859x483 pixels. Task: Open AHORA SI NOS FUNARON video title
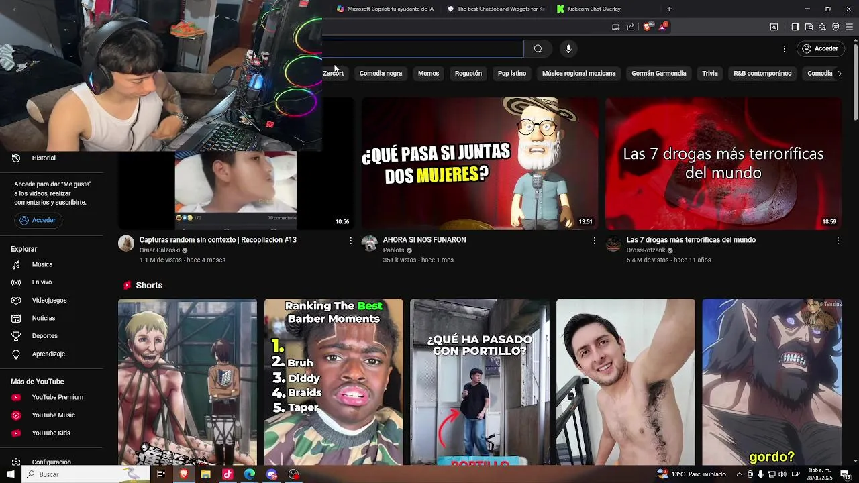coord(424,240)
